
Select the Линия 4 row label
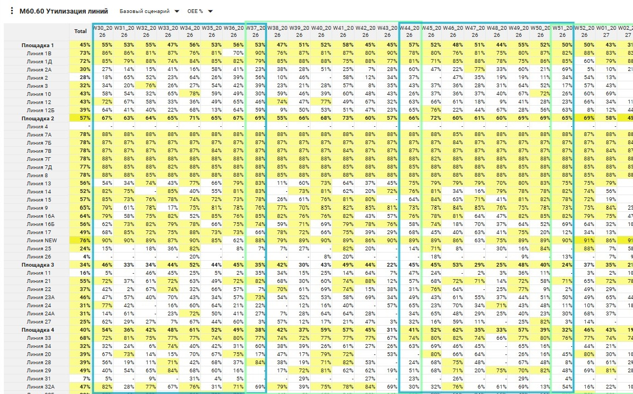(37, 126)
